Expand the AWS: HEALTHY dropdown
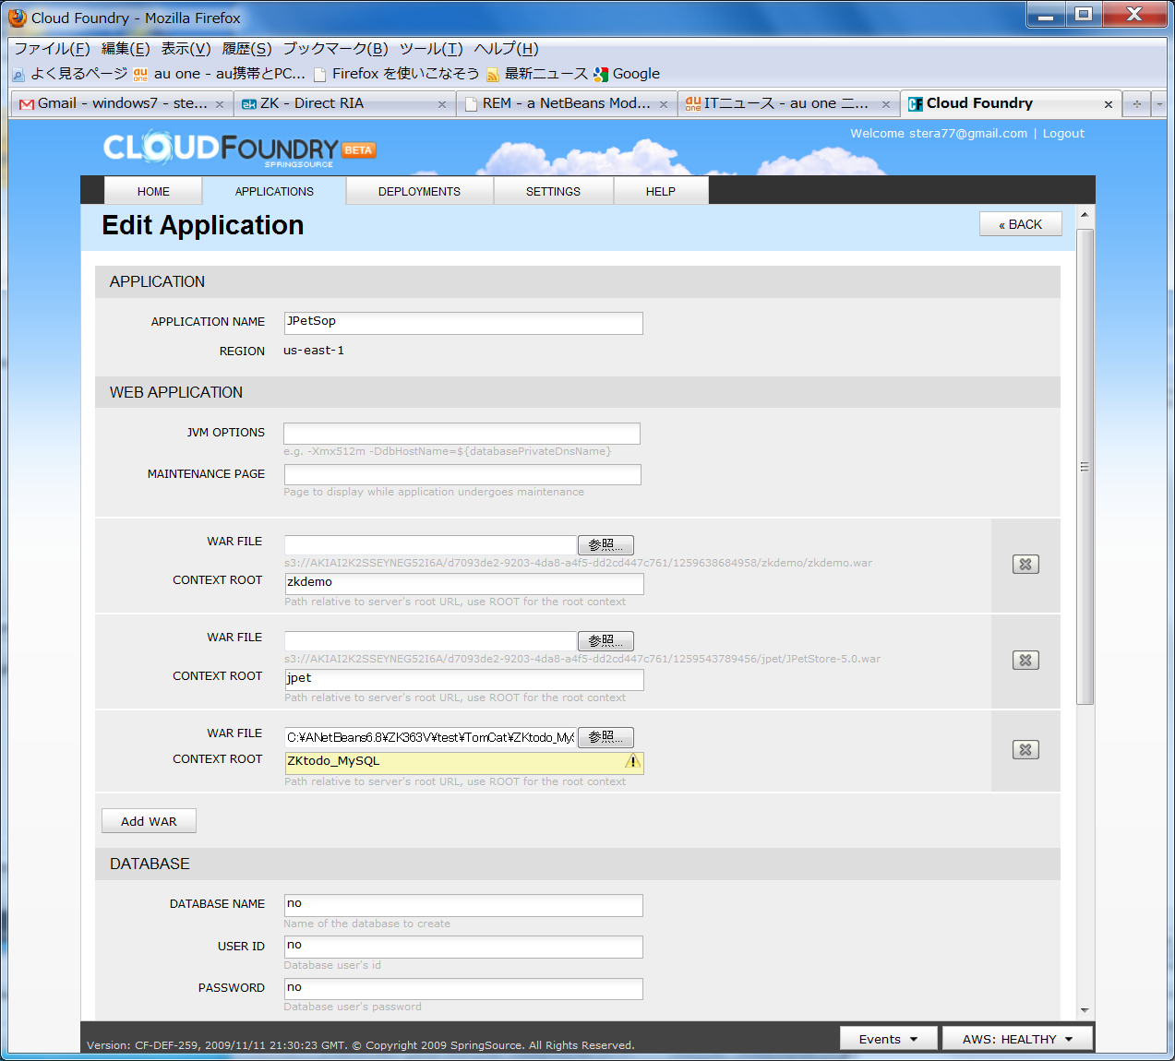The width and height of the screenshot is (1175, 1061). pyautogui.click(x=1017, y=1039)
